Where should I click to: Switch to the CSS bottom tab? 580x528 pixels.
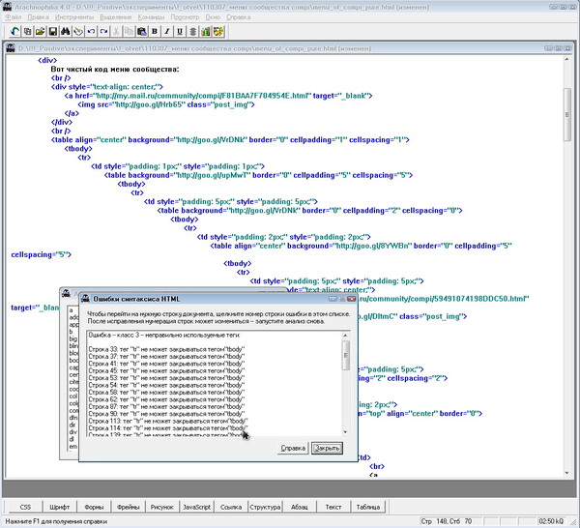tap(25, 507)
